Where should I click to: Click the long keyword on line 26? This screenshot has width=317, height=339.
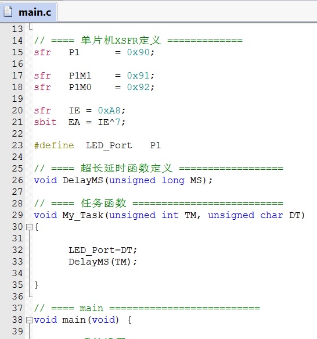(173, 180)
